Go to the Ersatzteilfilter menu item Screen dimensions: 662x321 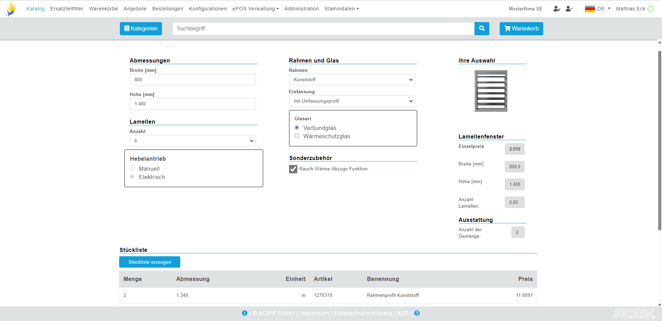67,9
